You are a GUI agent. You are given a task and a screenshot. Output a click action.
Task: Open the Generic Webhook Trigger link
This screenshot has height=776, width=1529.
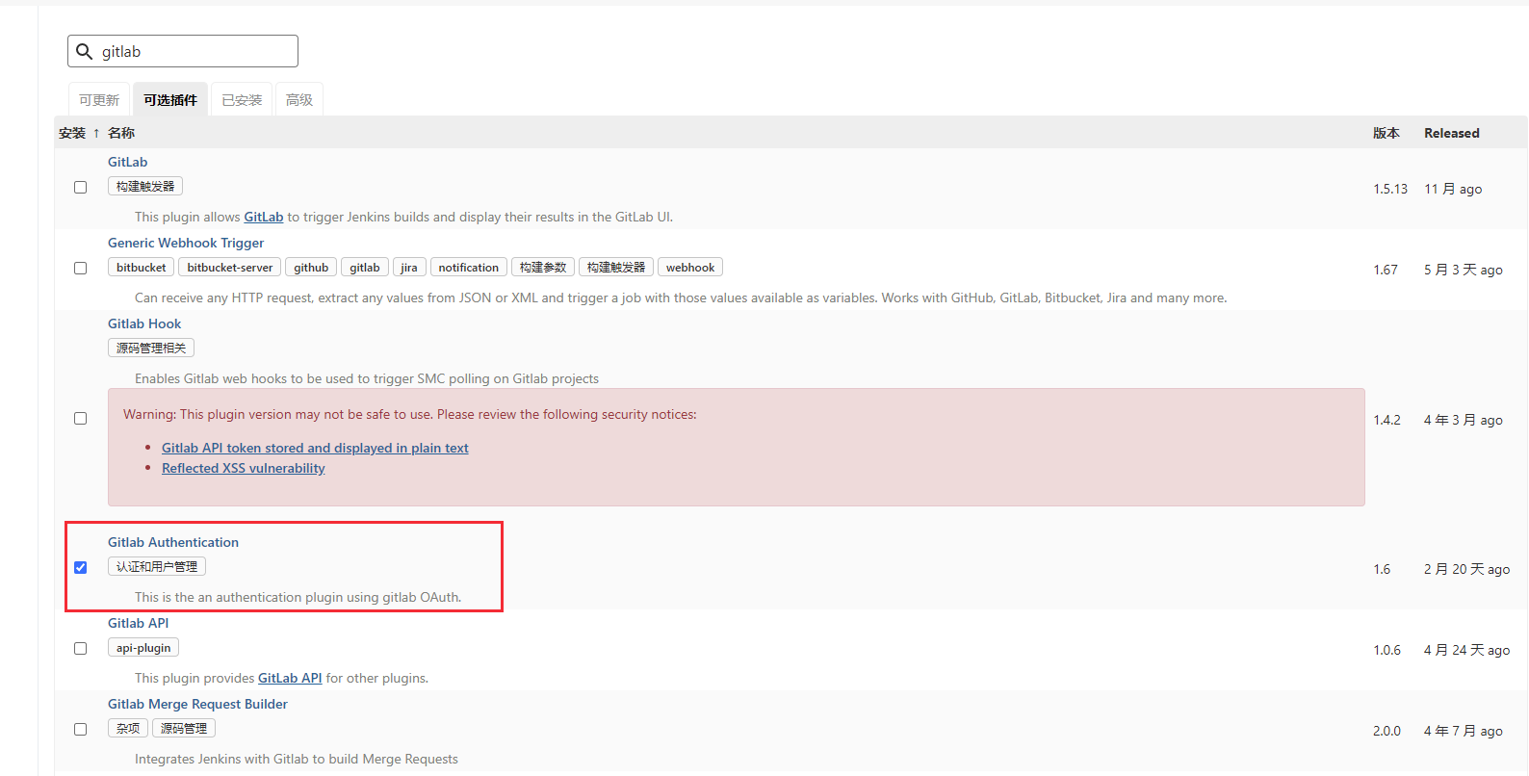point(186,243)
